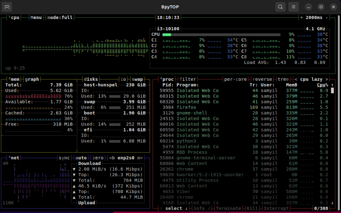Open the terminal search icon

click(x=280, y=7)
